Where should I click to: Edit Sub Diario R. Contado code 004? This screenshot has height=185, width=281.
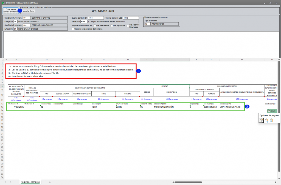[27, 25]
